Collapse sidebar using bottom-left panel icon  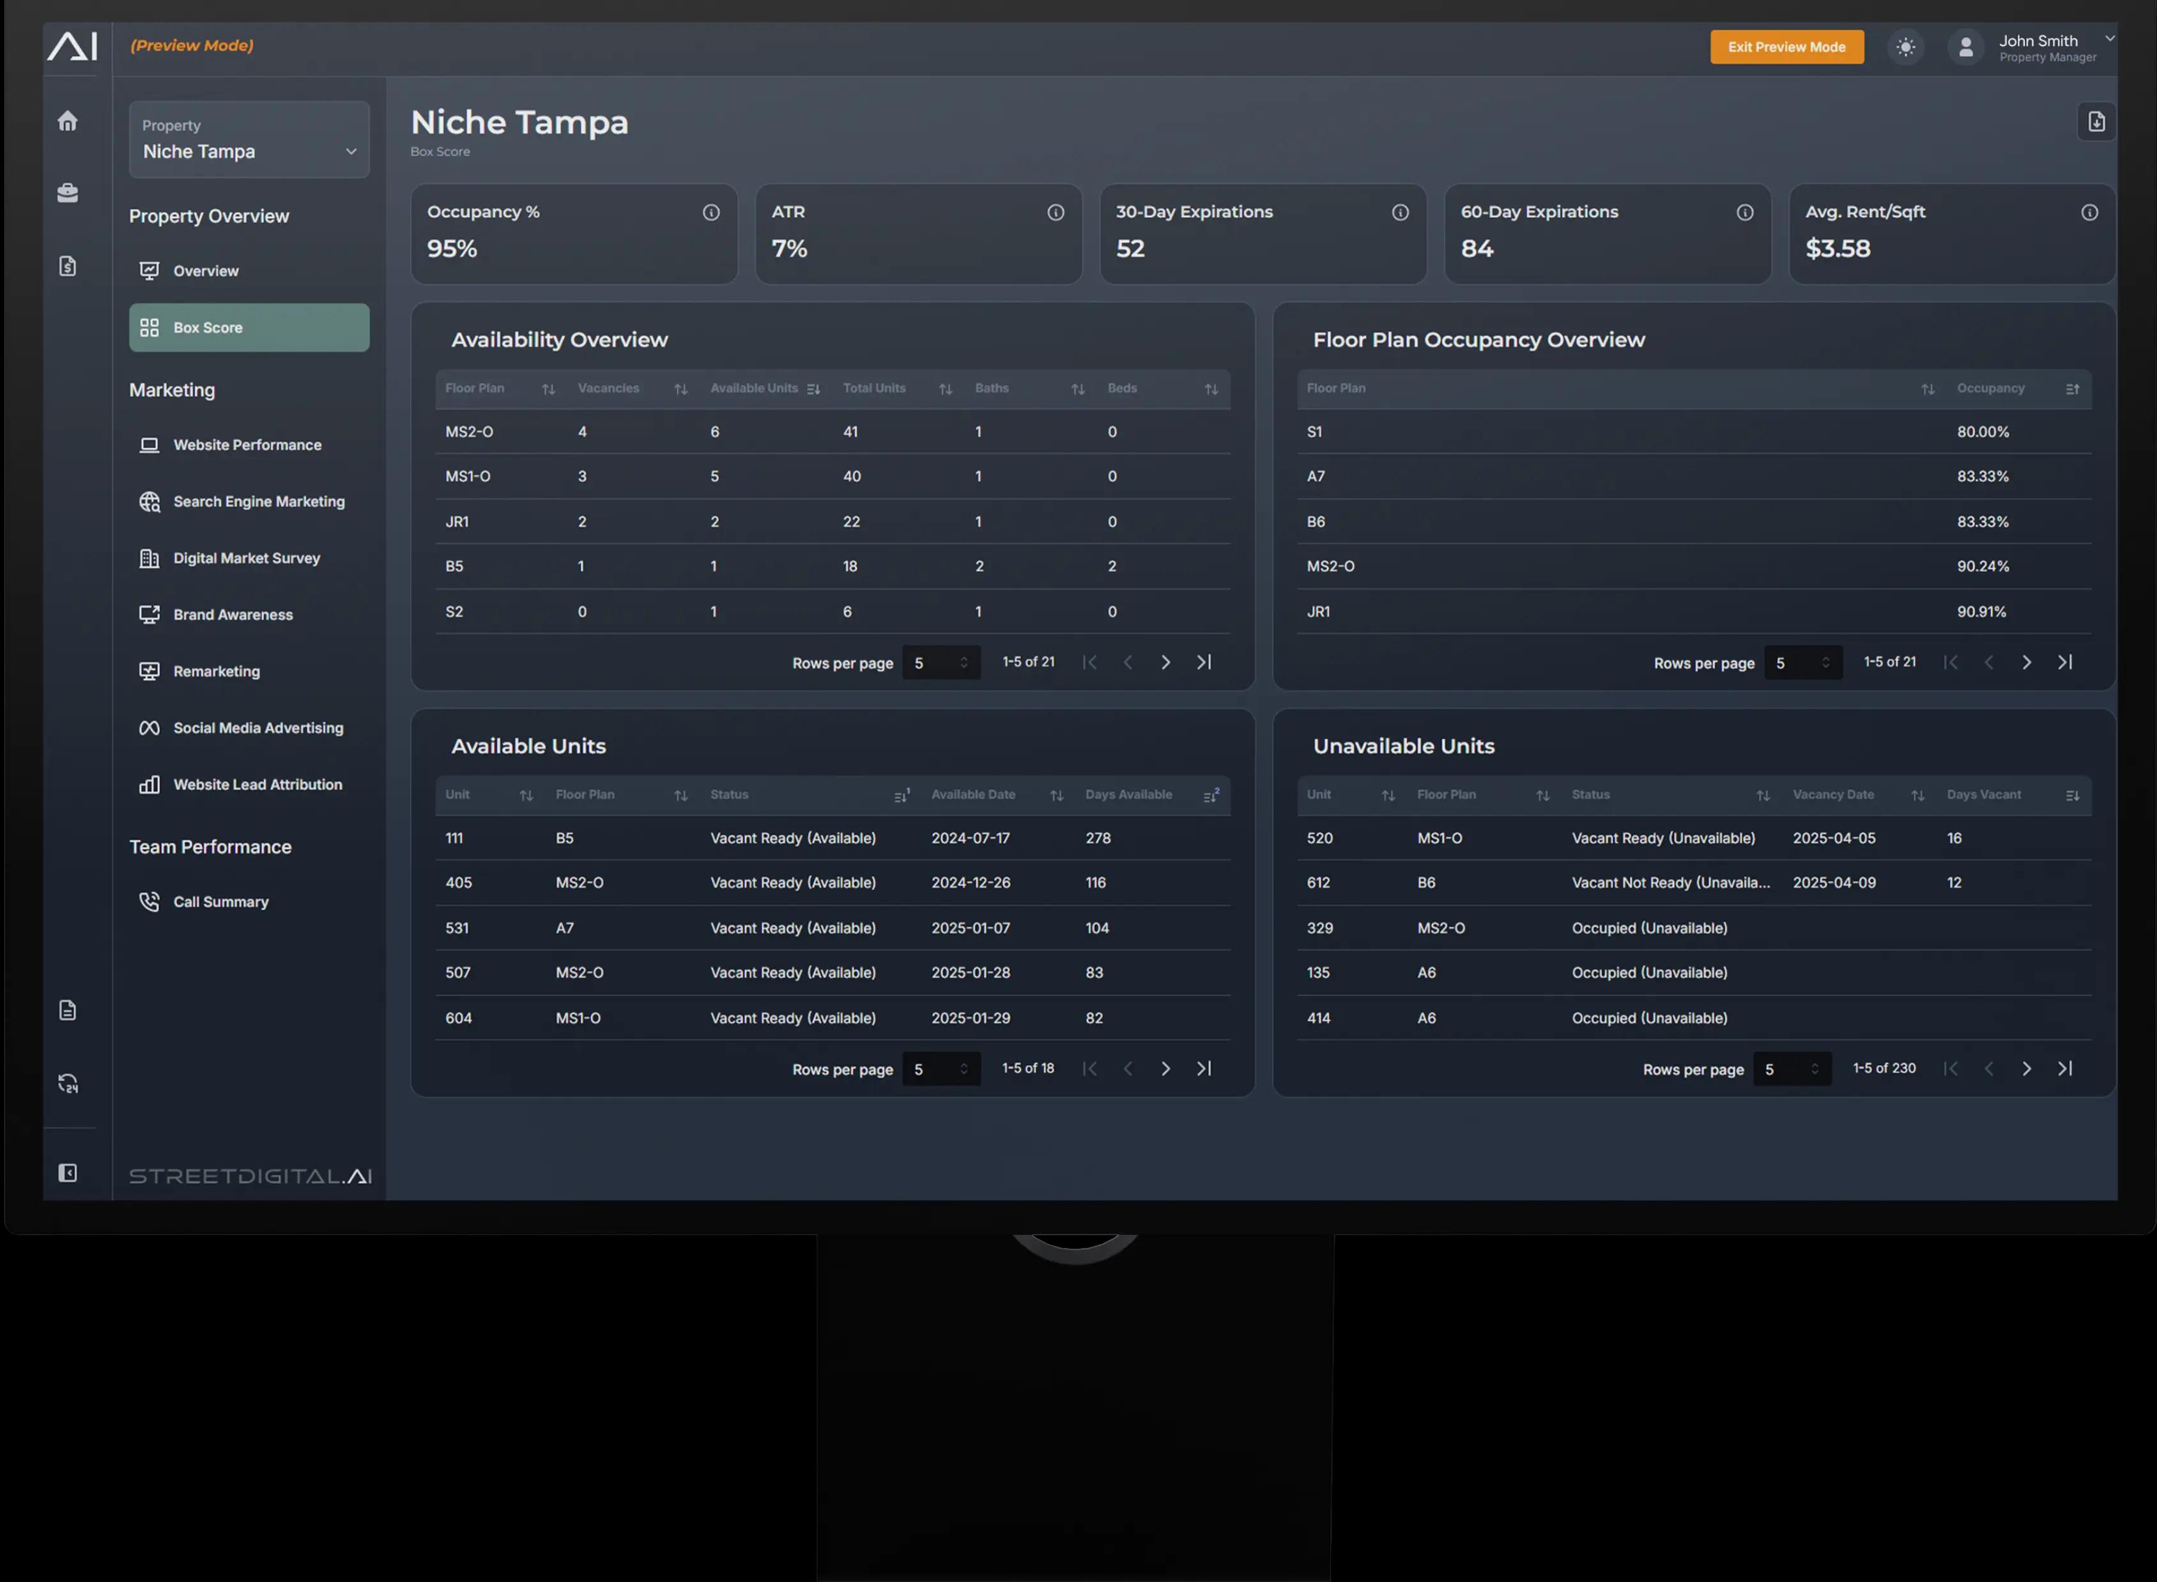67,1173
